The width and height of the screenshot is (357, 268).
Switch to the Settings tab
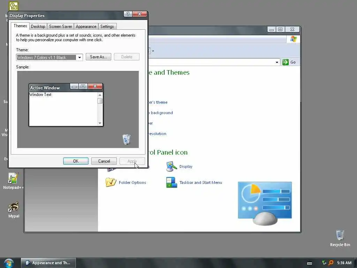pos(107,27)
